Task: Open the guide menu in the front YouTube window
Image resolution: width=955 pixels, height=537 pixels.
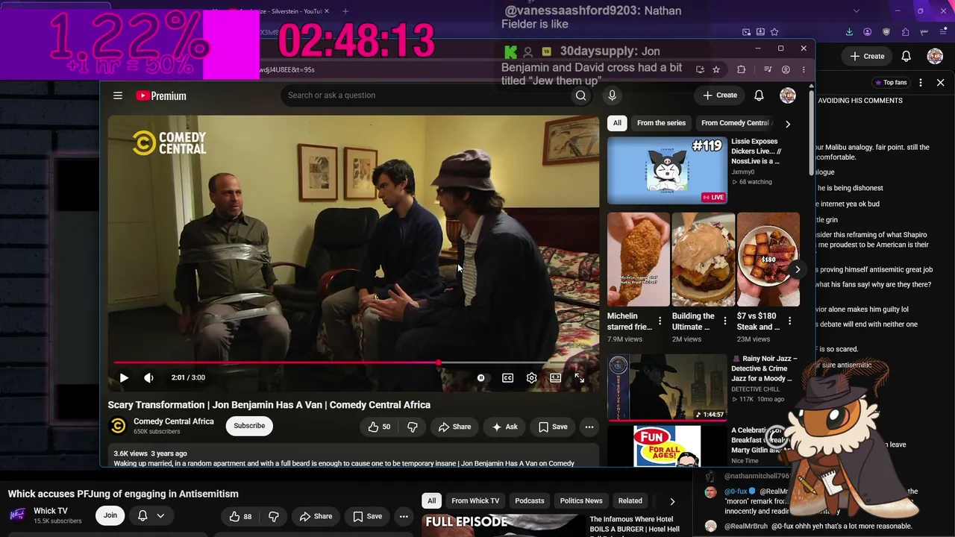Action: point(117,95)
